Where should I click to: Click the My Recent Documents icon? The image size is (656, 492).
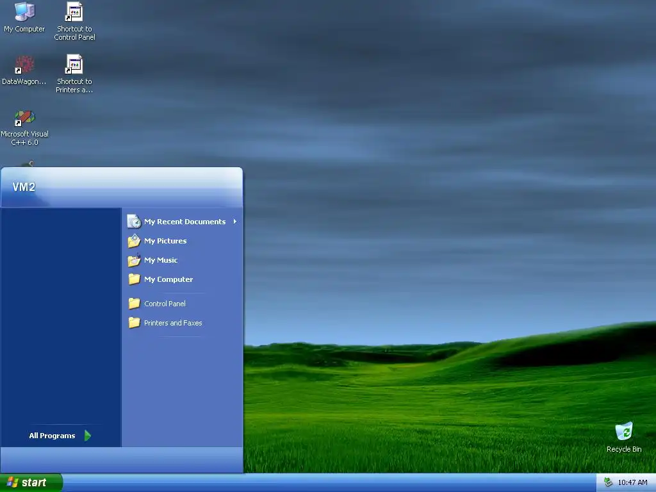134,221
